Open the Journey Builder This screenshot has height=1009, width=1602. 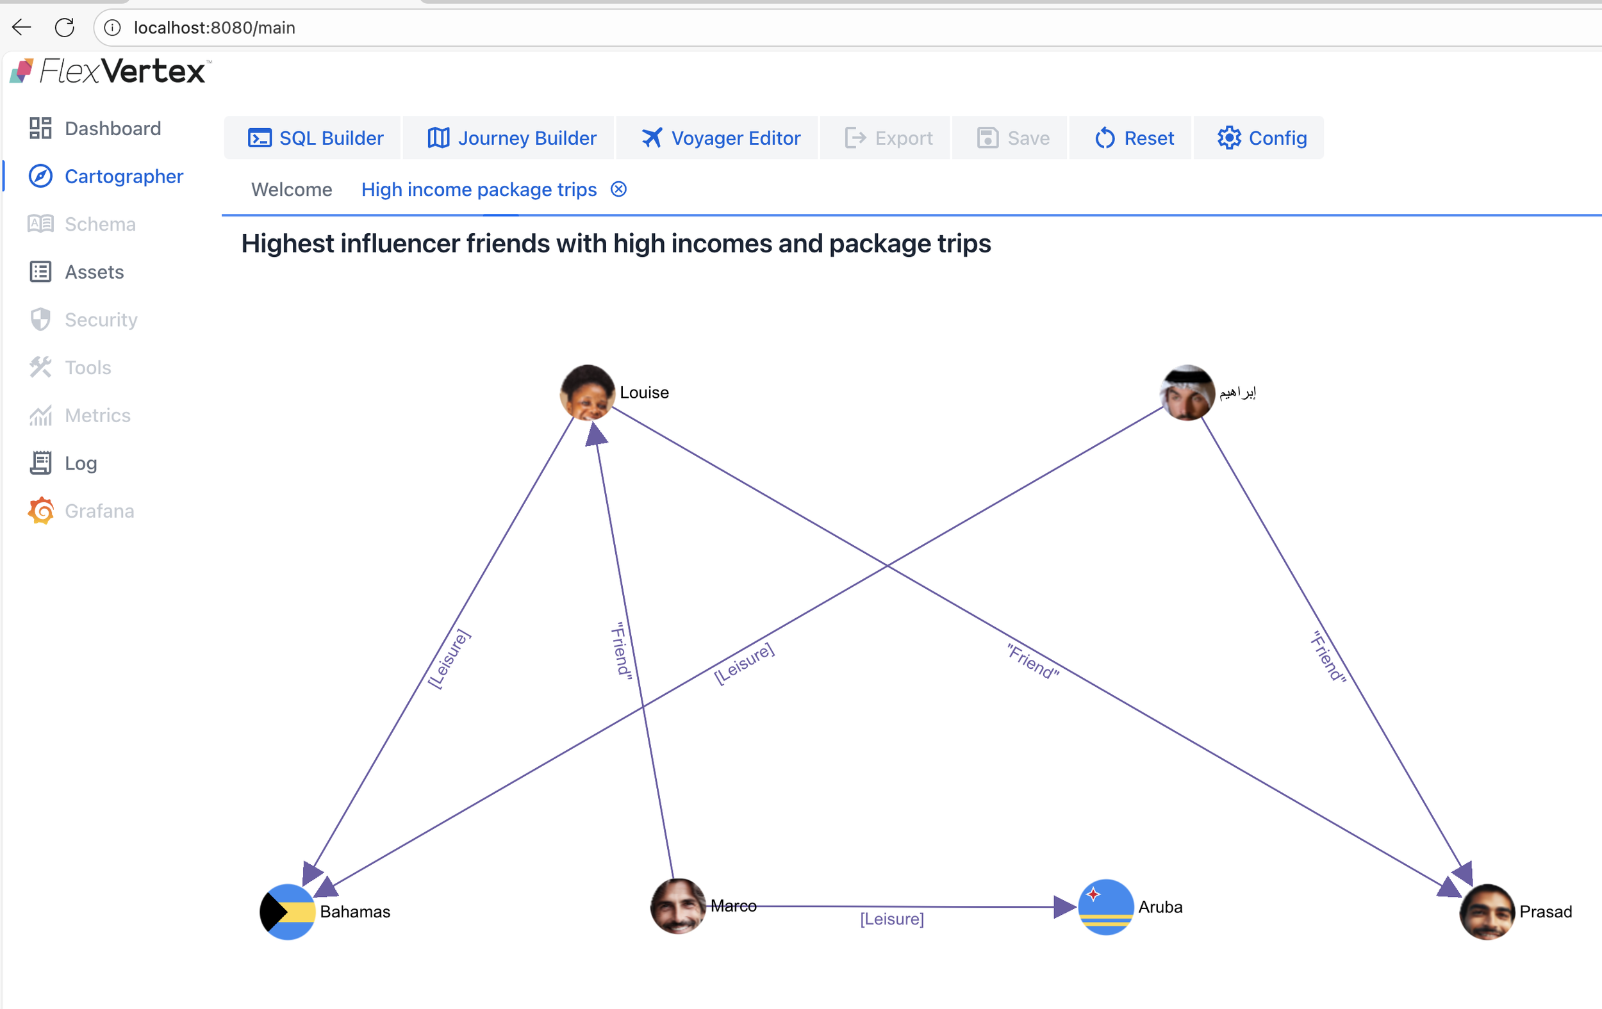coord(511,138)
